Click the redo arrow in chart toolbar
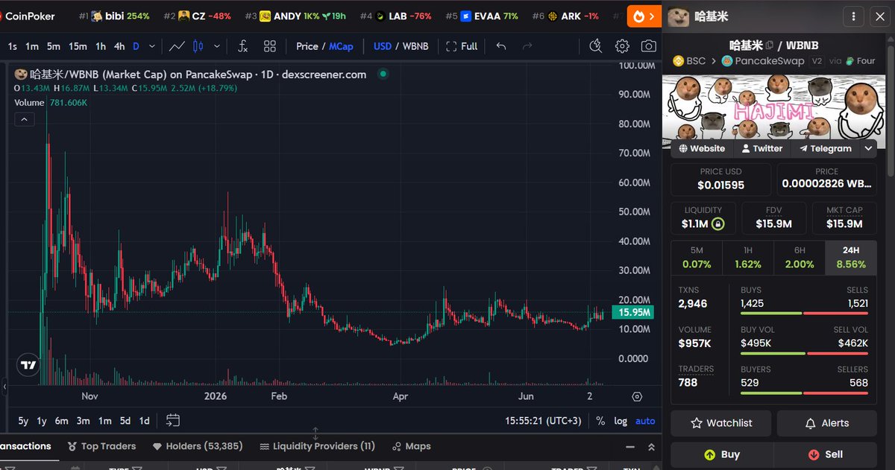 [x=527, y=46]
